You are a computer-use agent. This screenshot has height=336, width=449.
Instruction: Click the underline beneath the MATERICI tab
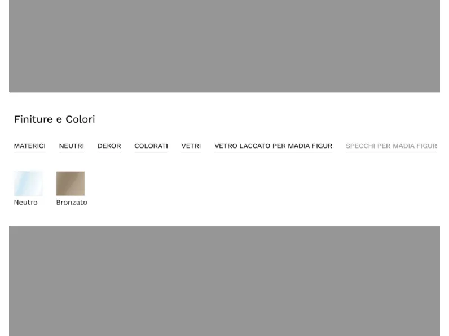click(x=29, y=153)
